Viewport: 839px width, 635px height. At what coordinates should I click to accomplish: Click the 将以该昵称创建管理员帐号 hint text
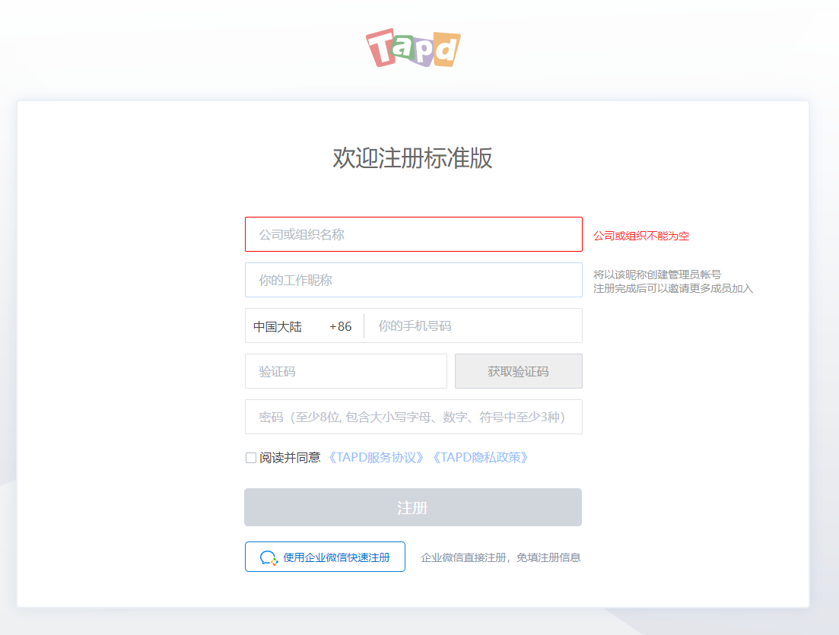click(x=657, y=275)
